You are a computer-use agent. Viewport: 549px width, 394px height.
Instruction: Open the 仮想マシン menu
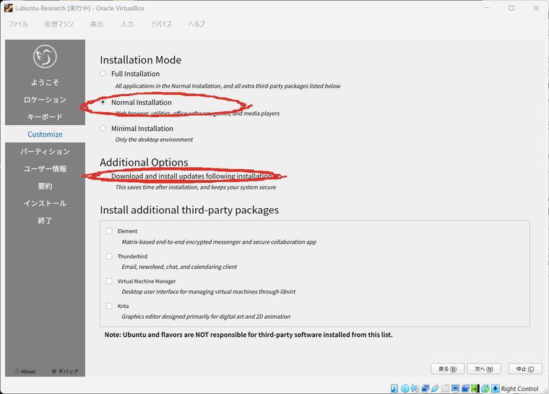pyautogui.click(x=59, y=24)
